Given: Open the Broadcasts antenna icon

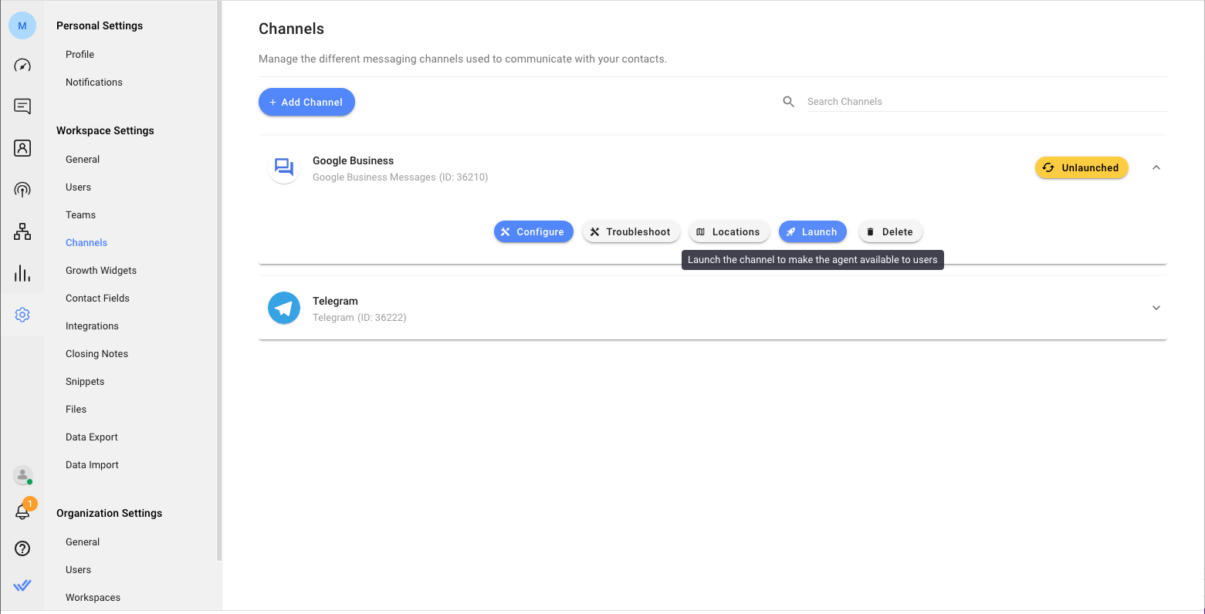Looking at the screenshot, I should click(x=22, y=190).
